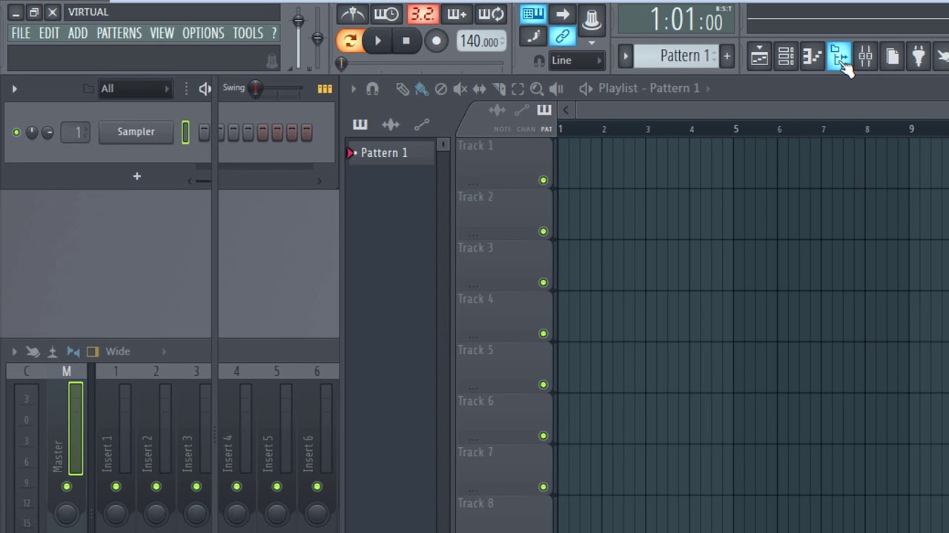Open the project info page icon

893,56
